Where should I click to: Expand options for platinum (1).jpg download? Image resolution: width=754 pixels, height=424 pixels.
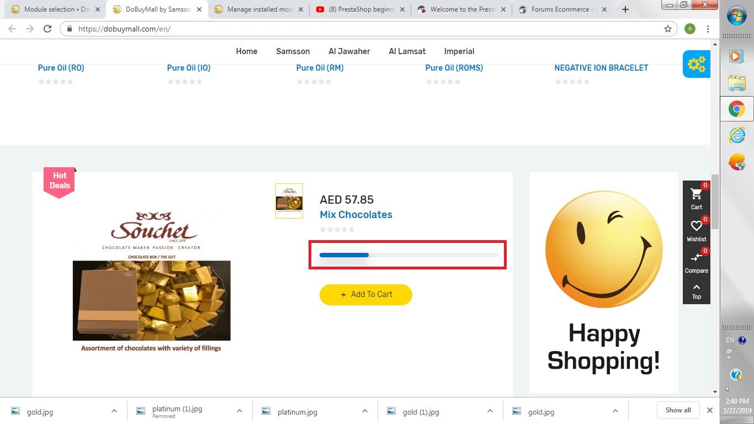240,411
